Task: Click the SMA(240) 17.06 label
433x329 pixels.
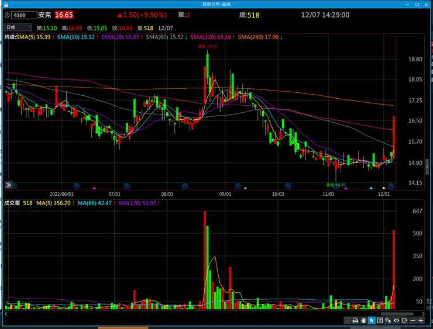Action: coord(258,37)
